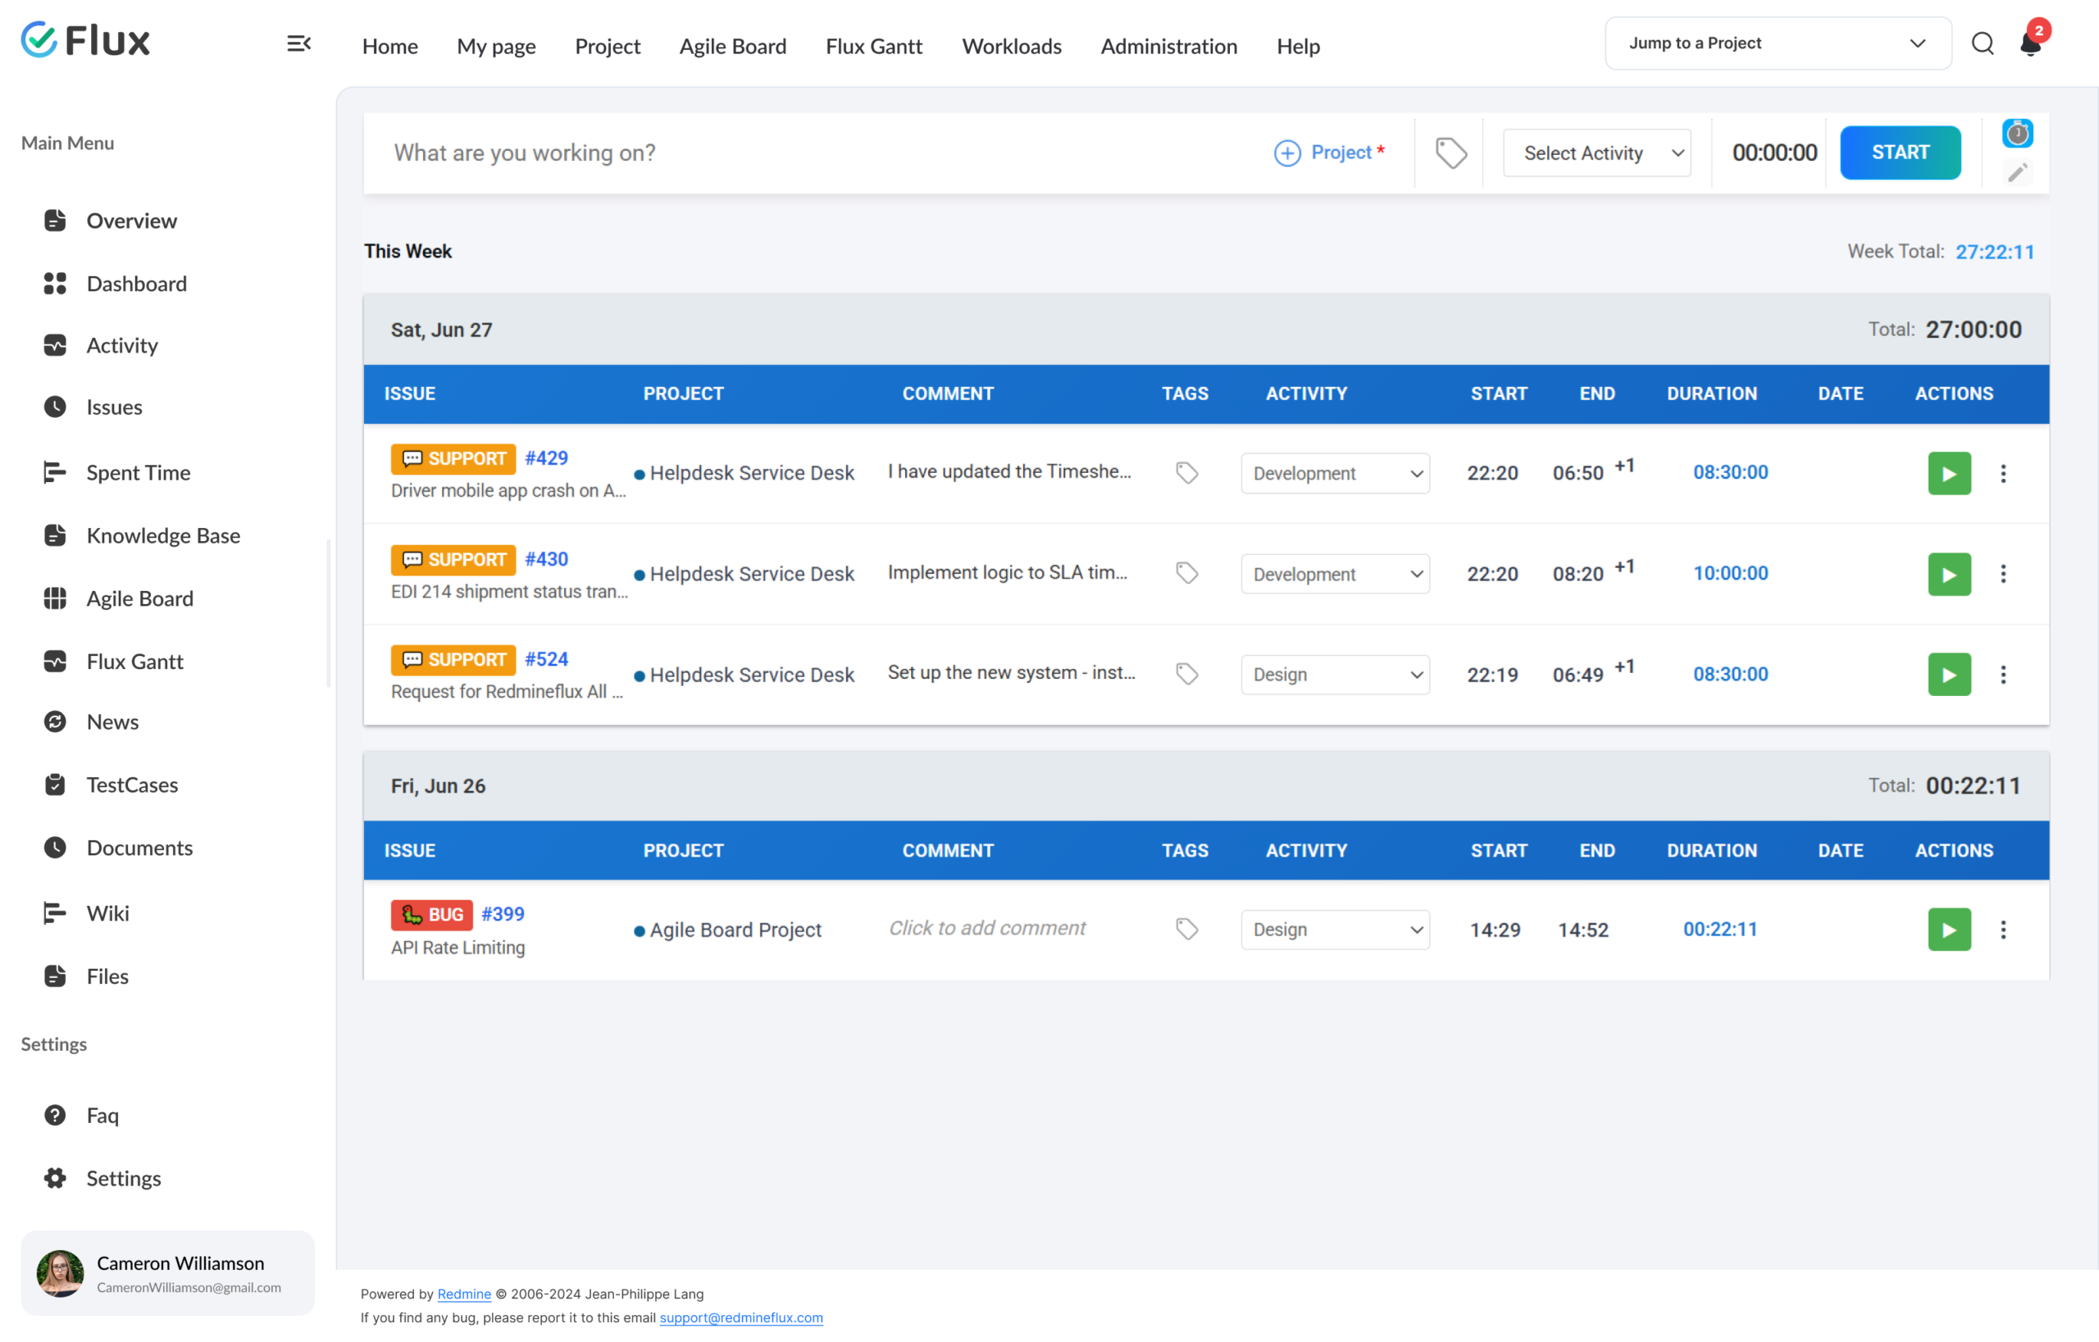Open Files in the sidebar

pos(107,976)
